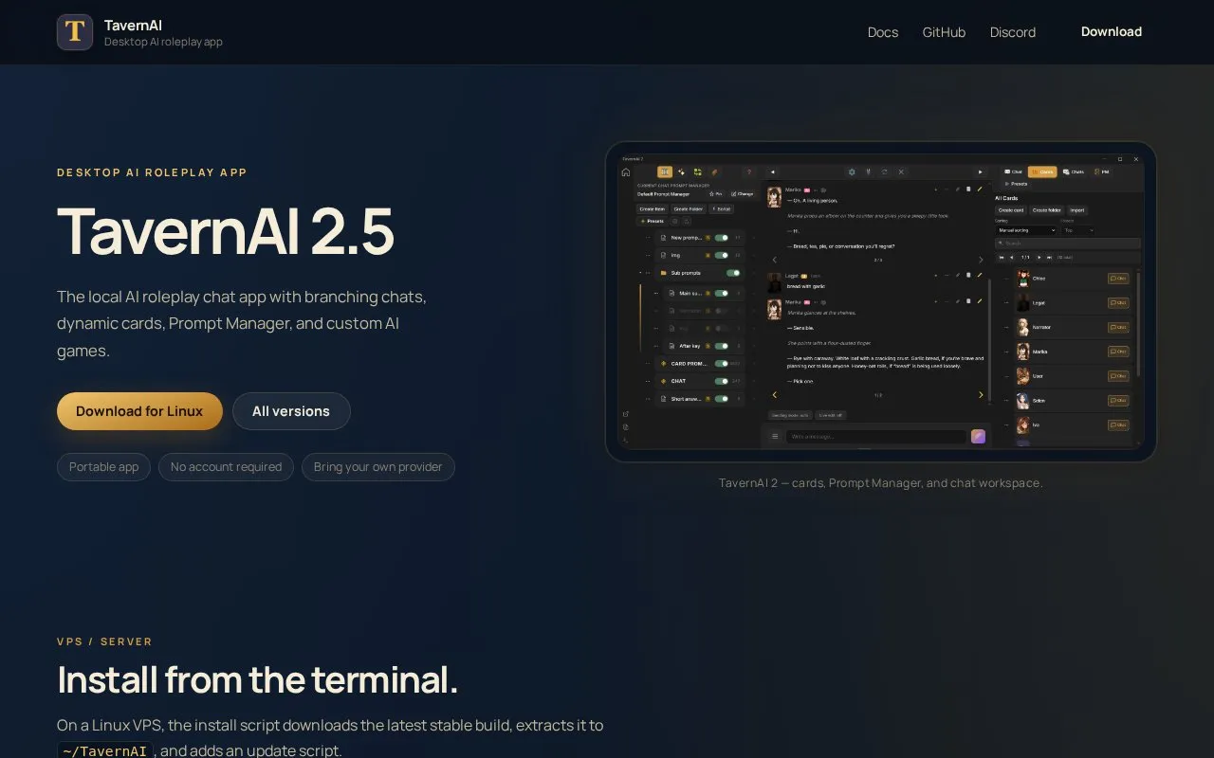This screenshot has width=1214, height=758.
Task: Click the "DESKTOP AI ROLEPLAY APP" label above headline
Action: pyautogui.click(x=152, y=172)
